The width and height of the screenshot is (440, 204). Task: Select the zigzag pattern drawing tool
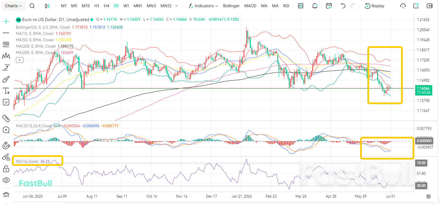coord(6,56)
